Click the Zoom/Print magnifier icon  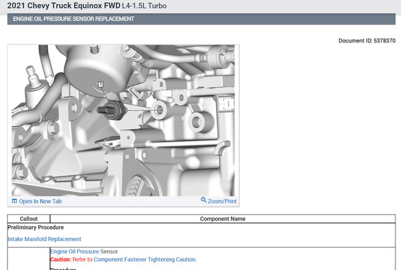click(204, 200)
